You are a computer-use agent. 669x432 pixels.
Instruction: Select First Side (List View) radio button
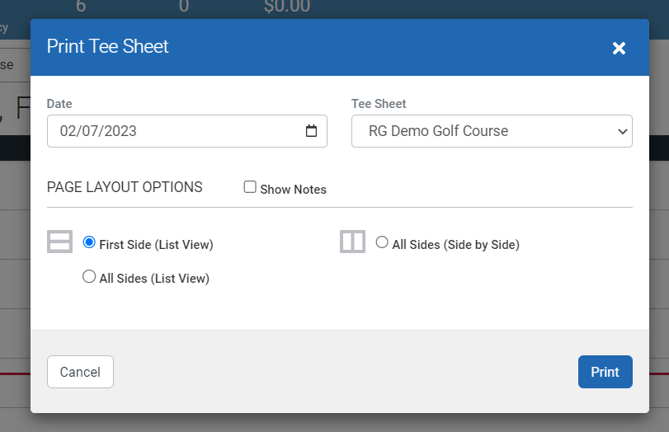(x=89, y=242)
